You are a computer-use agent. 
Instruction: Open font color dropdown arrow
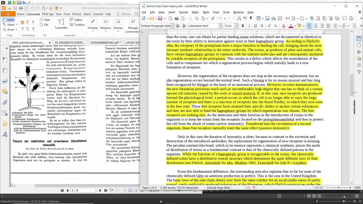(x=295, y=26)
